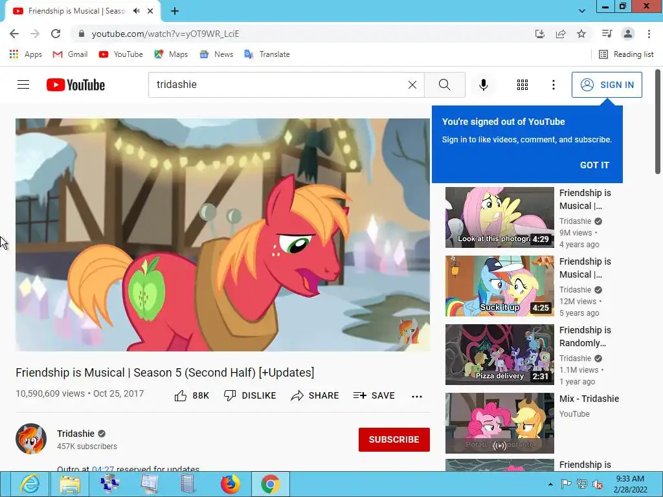Open the Translate bookmark

(x=267, y=54)
